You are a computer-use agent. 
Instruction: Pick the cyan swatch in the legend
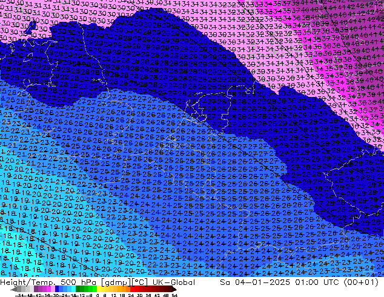pos(73,289)
